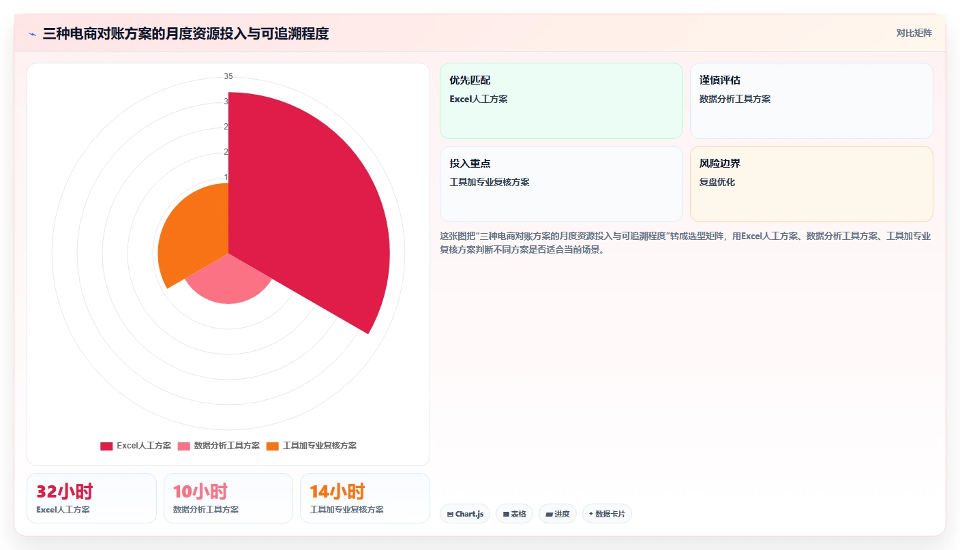Open the 谨慎评估 card
Viewport: 960px width, 550px height.
coord(811,101)
